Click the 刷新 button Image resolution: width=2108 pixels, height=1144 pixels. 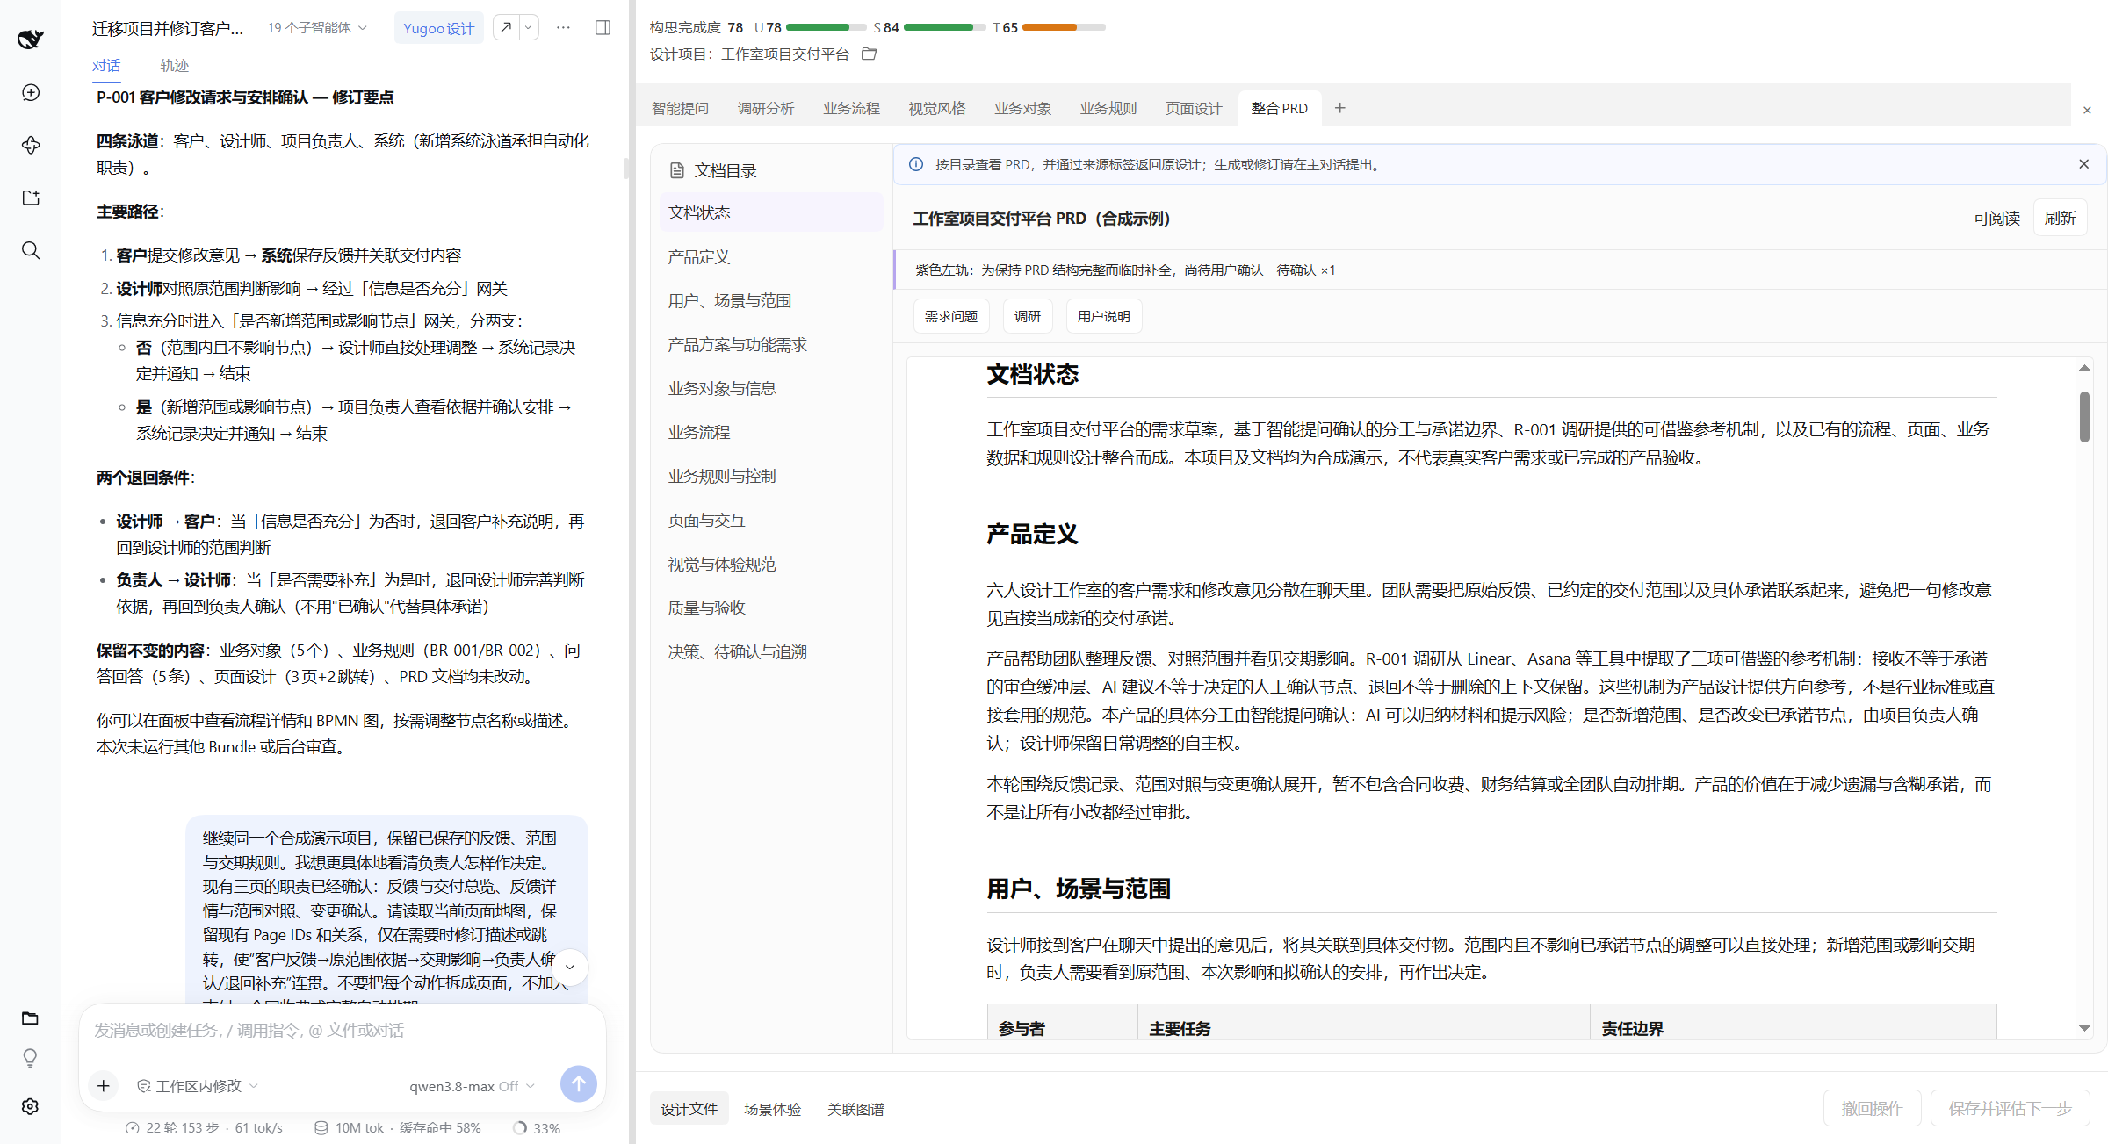pos(2060,218)
